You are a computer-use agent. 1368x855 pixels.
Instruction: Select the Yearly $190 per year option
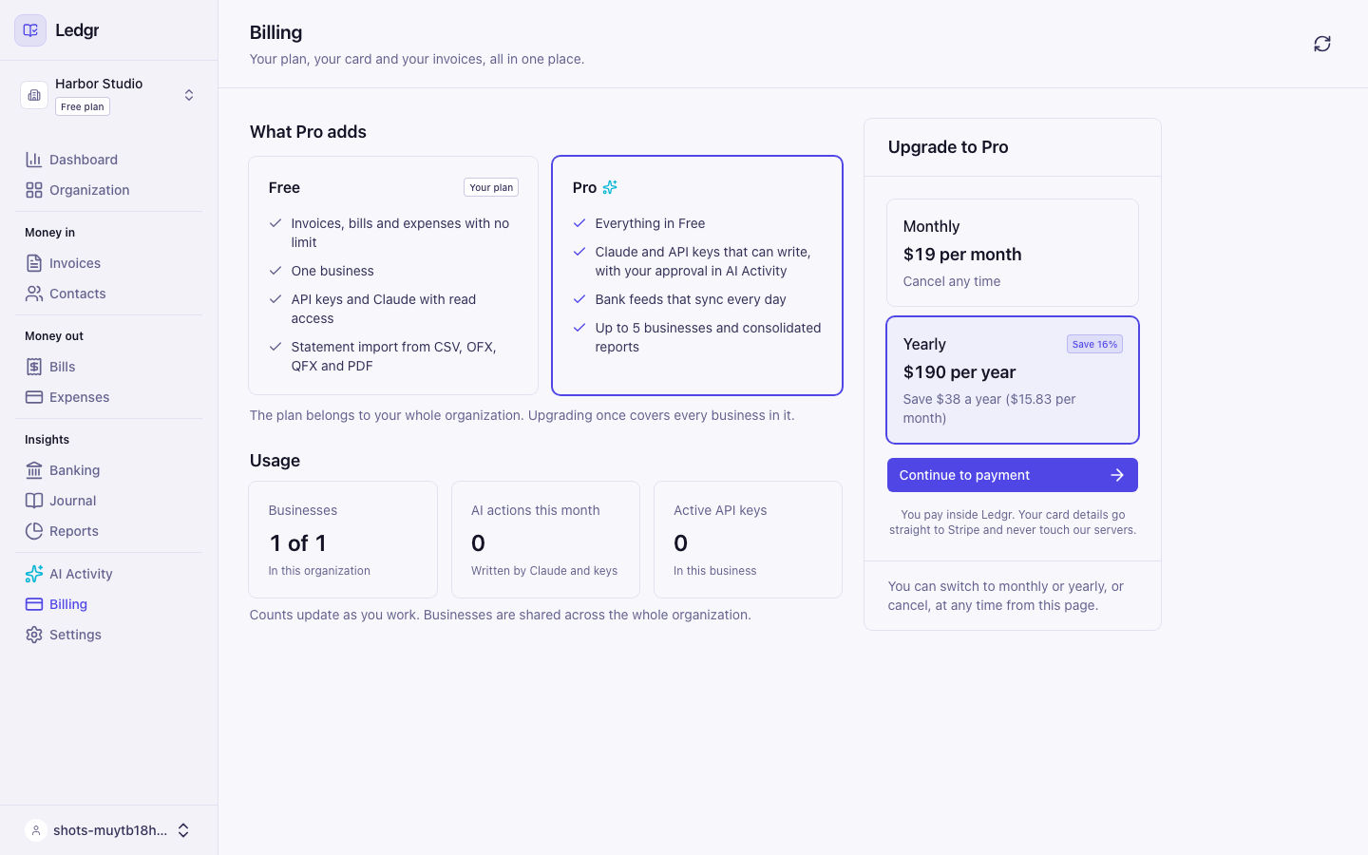[1013, 380]
